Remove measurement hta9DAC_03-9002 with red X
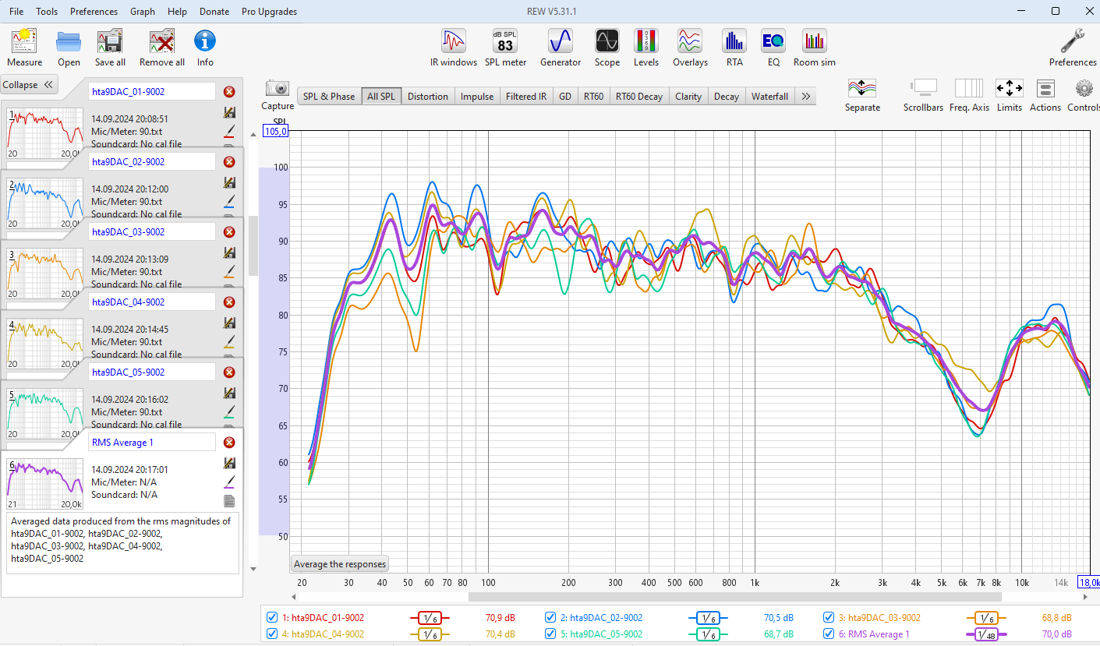1100x646 pixels. [x=229, y=232]
